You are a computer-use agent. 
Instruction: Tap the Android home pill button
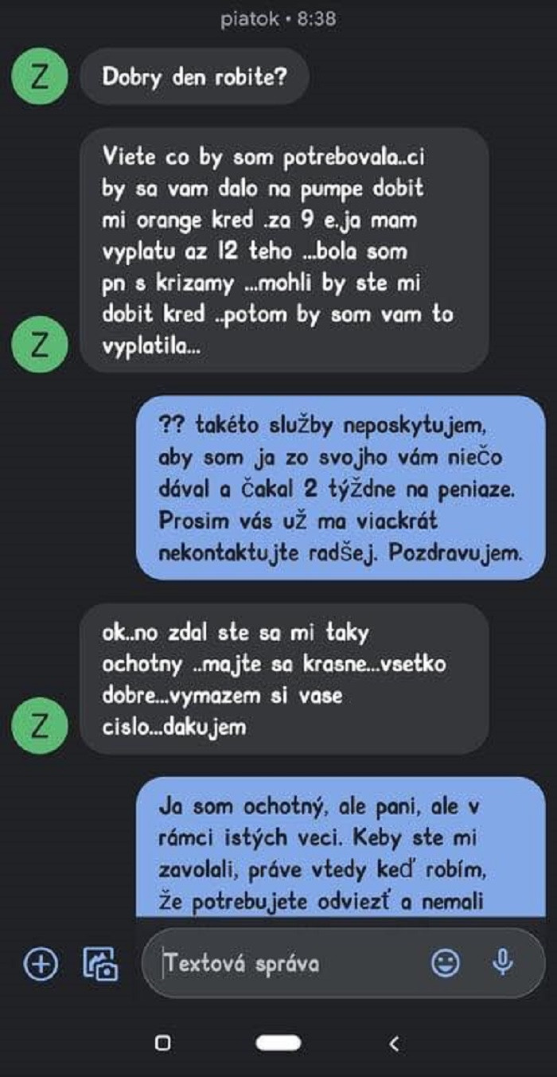[x=278, y=1043]
